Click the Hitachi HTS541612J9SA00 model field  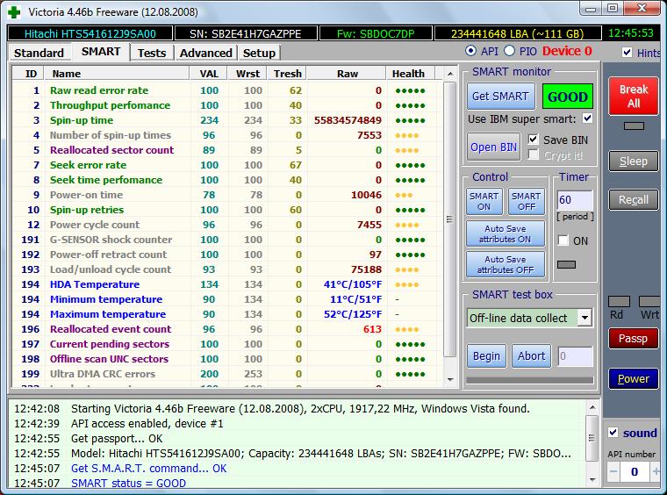pyautogui.click(x=90, y=33)
